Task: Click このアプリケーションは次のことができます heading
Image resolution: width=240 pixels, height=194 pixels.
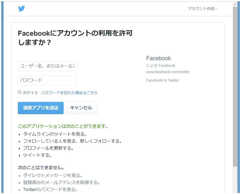Action: click(x=63, y=126)
